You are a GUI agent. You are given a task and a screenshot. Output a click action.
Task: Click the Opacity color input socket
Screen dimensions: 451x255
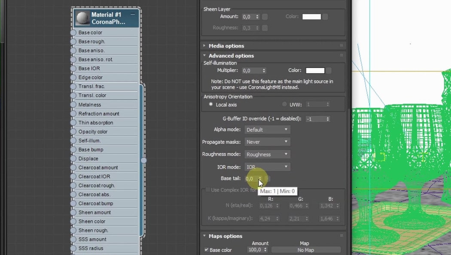[x=73, y=132]
